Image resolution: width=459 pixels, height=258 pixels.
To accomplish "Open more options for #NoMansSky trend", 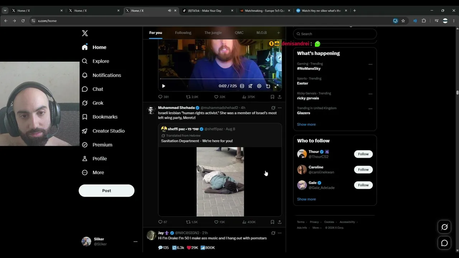I will (x=370, y=64).
